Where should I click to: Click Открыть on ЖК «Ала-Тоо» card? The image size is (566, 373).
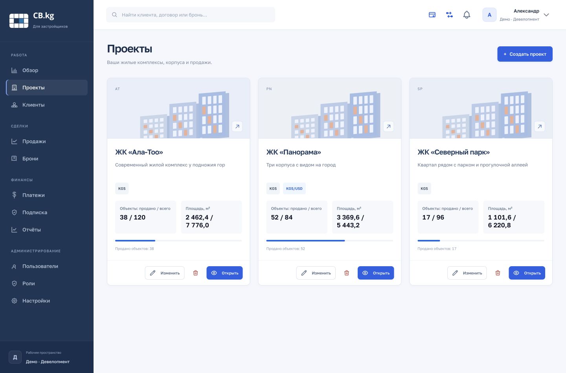(224, 273)
